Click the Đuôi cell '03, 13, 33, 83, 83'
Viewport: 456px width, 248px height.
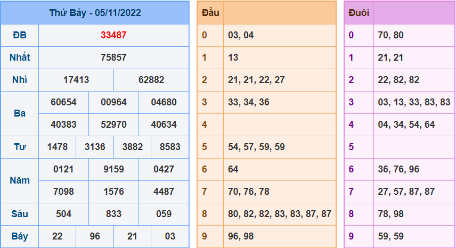414,102
